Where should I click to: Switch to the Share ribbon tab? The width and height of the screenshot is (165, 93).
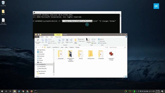click(47, 37)
